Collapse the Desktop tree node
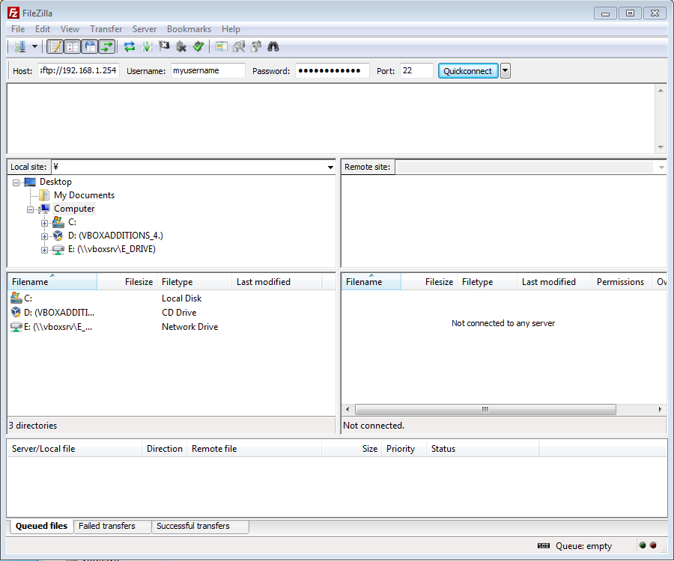Image resolution: width=674 pixels, height=561 pixels. [16, 183]
